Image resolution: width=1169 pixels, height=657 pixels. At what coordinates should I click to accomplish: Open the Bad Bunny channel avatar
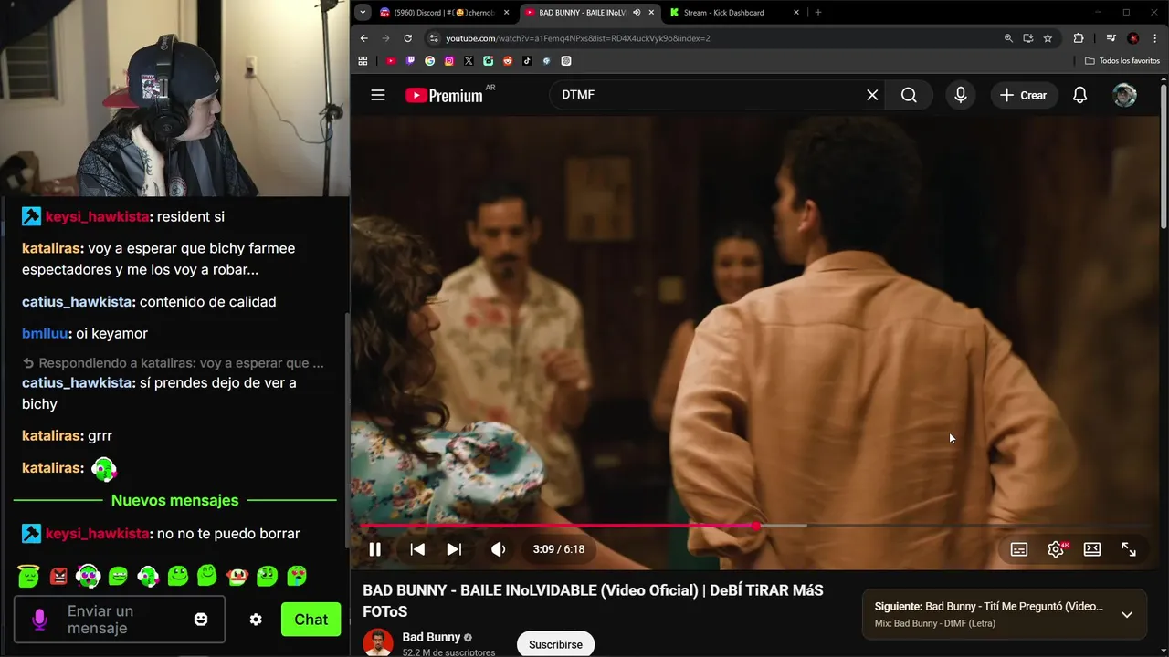pyautogui.click(x=378, y=642)
